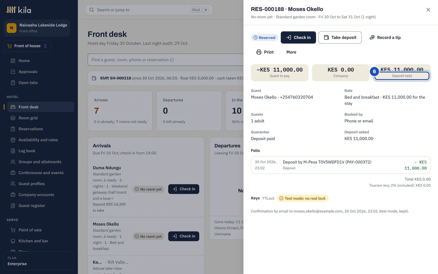Click the Deposit held amount card
This screenshot has height=274, width=438.
click(402, 73)
